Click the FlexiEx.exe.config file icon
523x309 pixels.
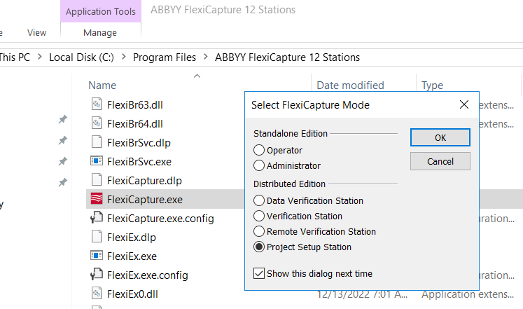(97, 274)
